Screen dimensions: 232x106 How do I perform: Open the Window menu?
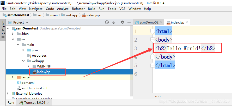click(135, 9)
